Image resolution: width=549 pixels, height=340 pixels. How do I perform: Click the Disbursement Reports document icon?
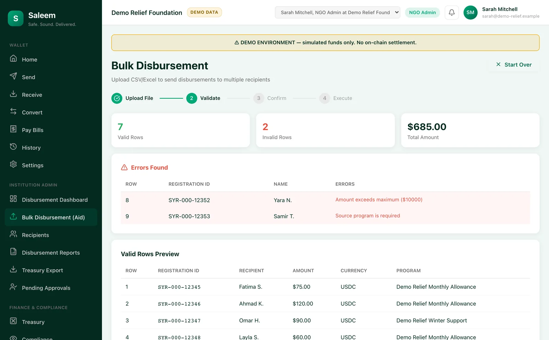(13, 252)
